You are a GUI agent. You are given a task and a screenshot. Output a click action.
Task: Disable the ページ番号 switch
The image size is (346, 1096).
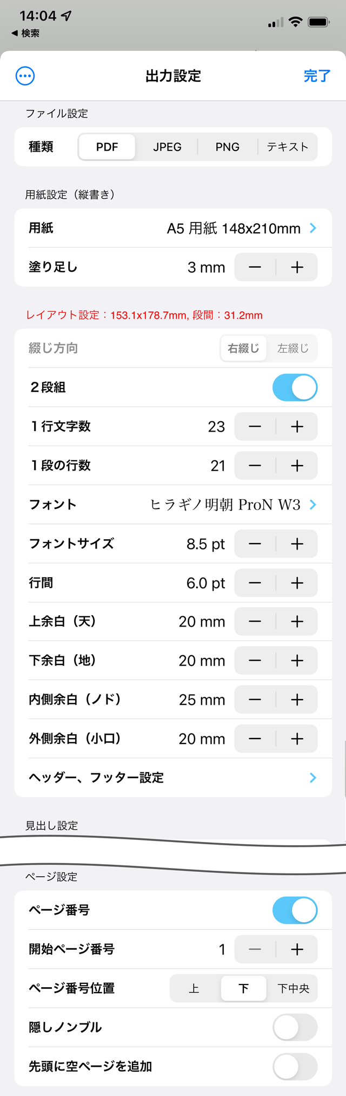pos(295,910)
